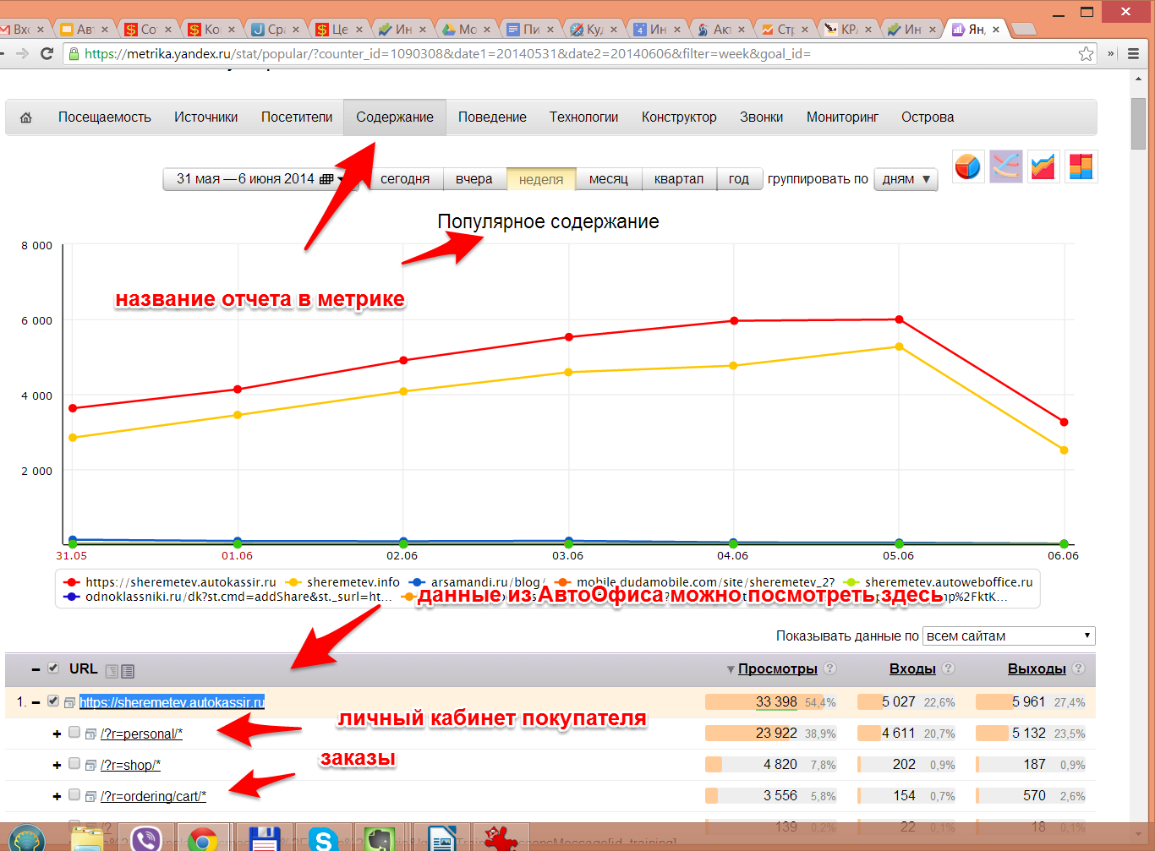Image resolution: width=1155 pixels, height=851 pixels.
Task: Select the 'месяц' period button
Action: click(608, 179)
